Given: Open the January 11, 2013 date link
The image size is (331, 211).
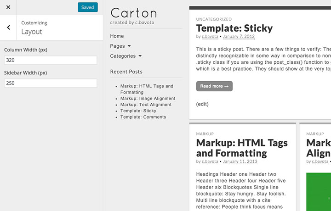Looking at the screenshot, I should 240,161.
